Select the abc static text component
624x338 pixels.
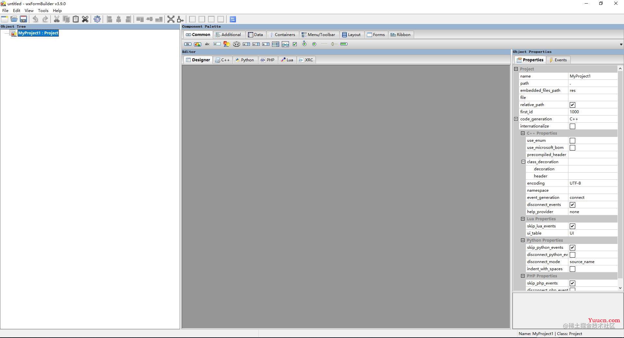[207, 44]
